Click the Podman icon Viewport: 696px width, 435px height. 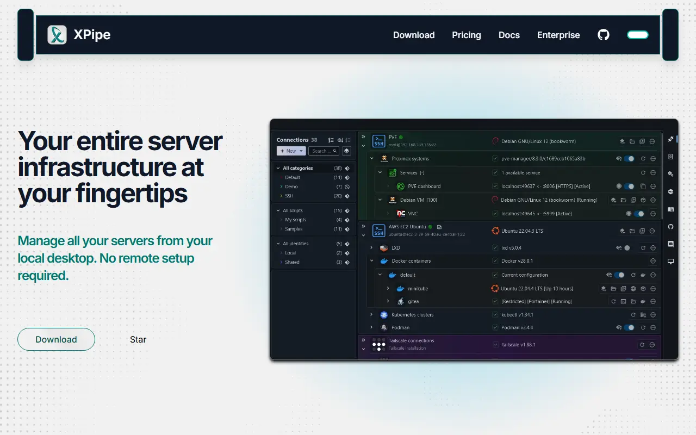384,327
